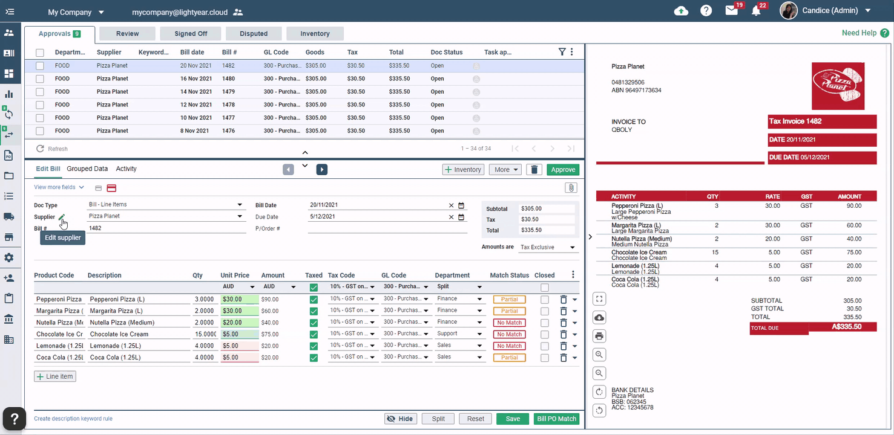This screenshot has height=435, width=894.
Task: Print the invoice document
Action: coord(599,336)
